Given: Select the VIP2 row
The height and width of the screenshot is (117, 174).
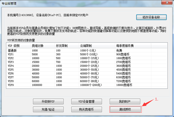Looking at the screenshot, I should (87, 58).
